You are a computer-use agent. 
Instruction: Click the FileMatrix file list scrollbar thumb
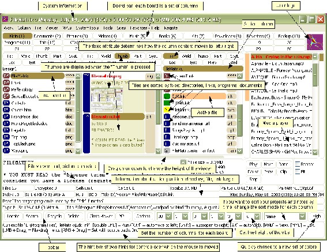[x=240, y=120]
